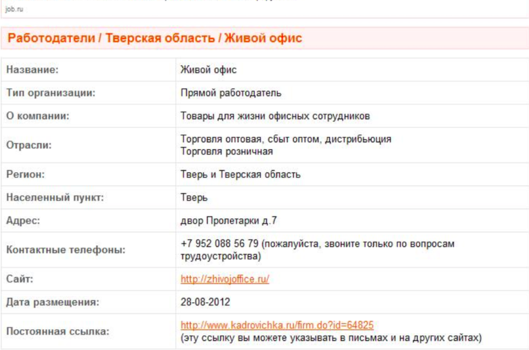Select 'Торговля розничная' line
Viewport: 529px width, 350px height.
point(227,151)
